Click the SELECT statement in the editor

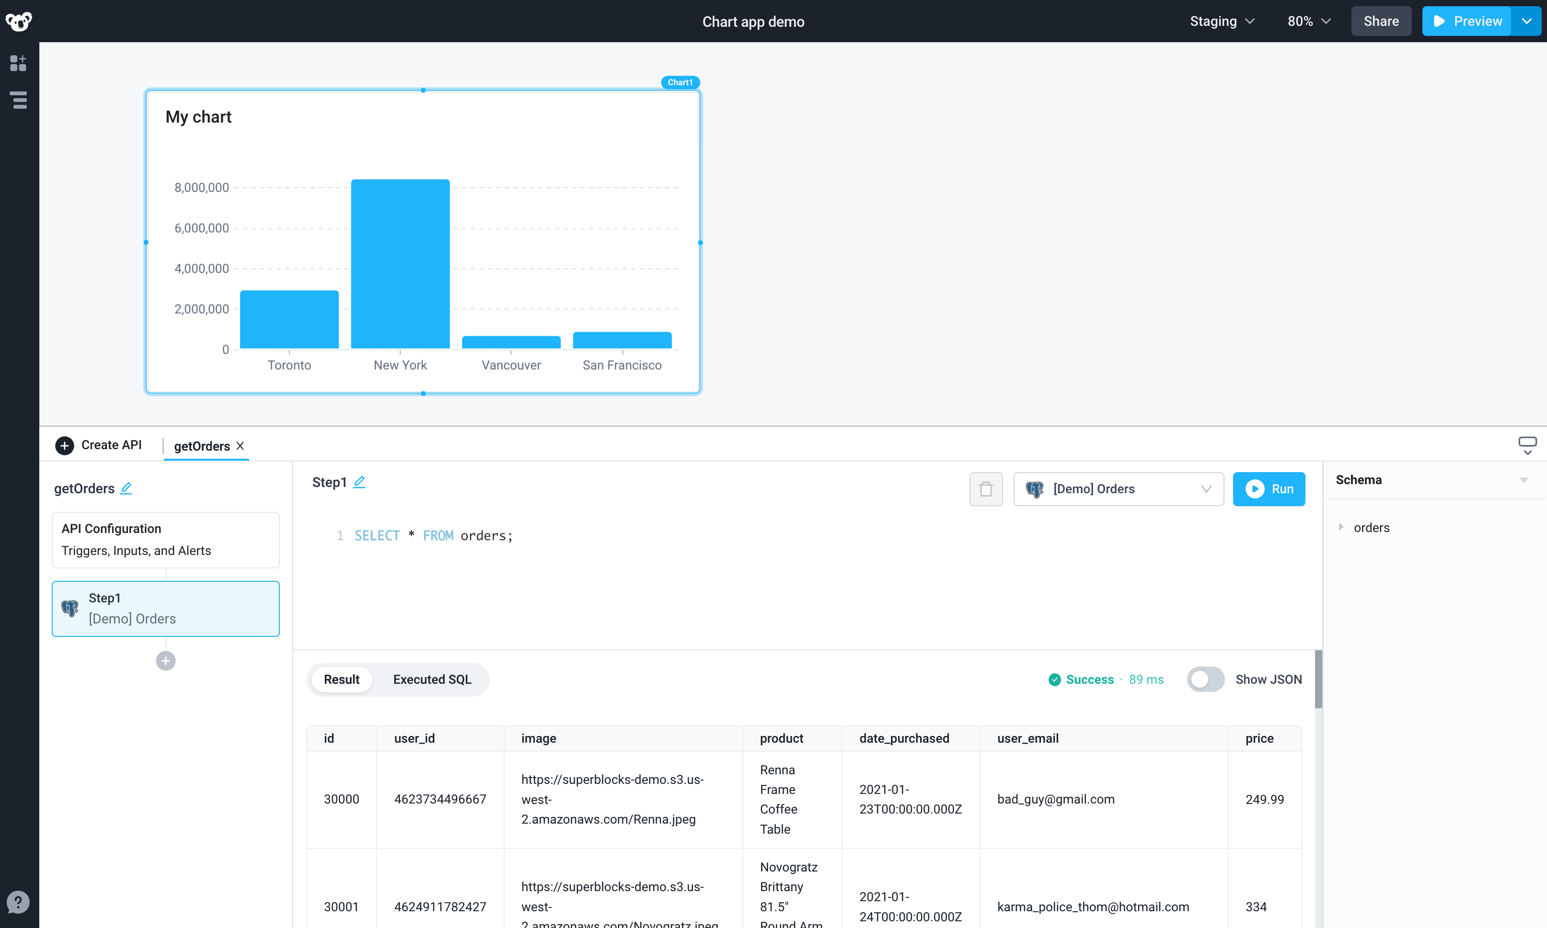click(x=377, y=535)
